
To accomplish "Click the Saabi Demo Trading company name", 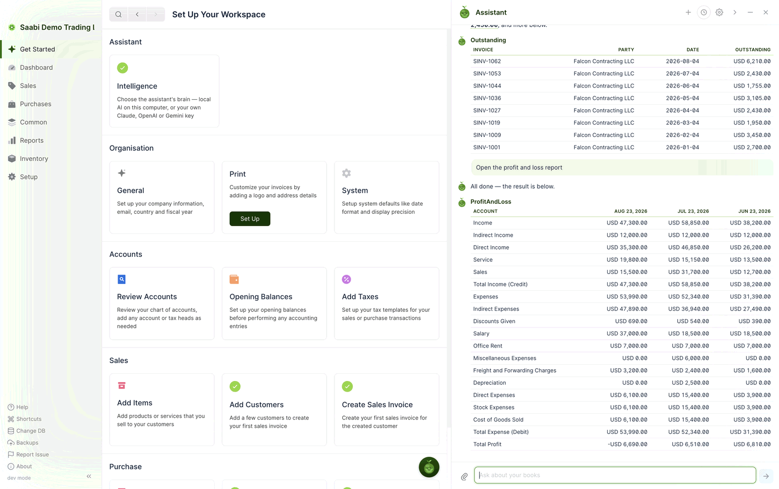I will (57, 27).
